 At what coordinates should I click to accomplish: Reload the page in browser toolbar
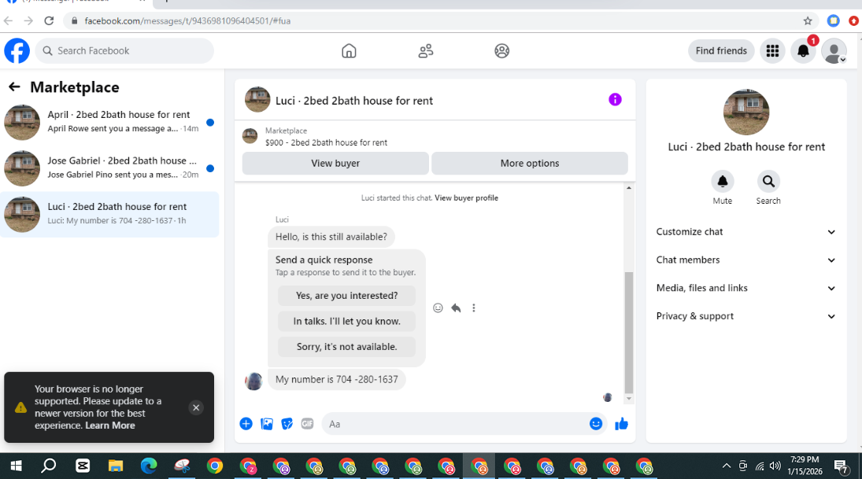pyautogui.click(x=49, y=21)
